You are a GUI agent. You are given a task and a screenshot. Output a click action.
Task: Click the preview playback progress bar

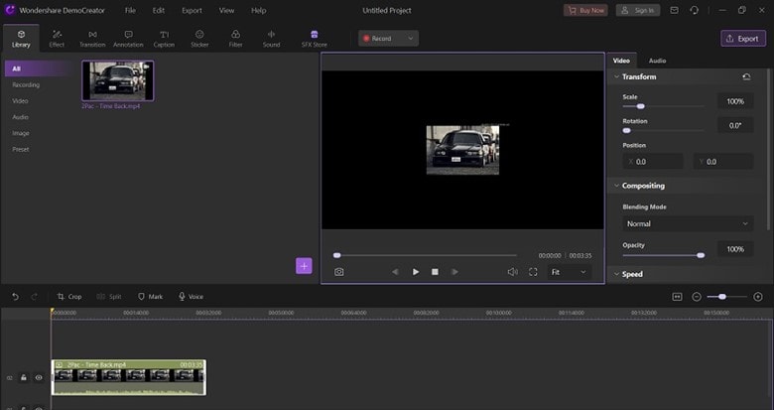pos(426,255)
